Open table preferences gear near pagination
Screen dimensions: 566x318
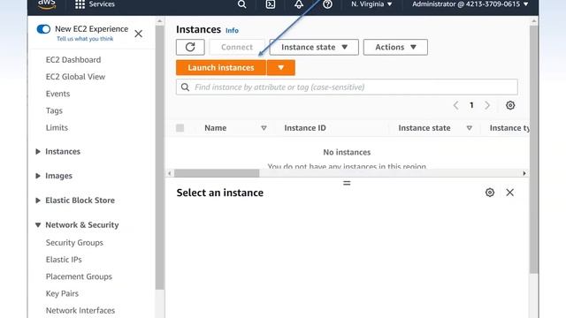[x=510, y=105]
